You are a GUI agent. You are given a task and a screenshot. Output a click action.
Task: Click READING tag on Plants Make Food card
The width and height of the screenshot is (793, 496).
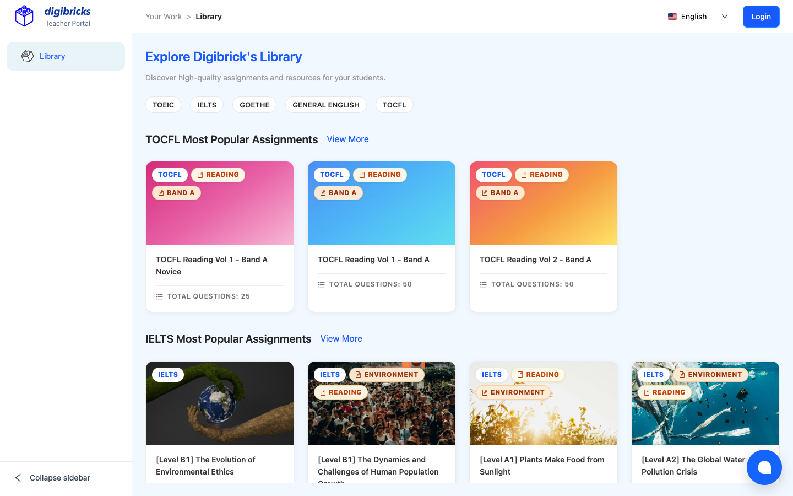point(538,375)
